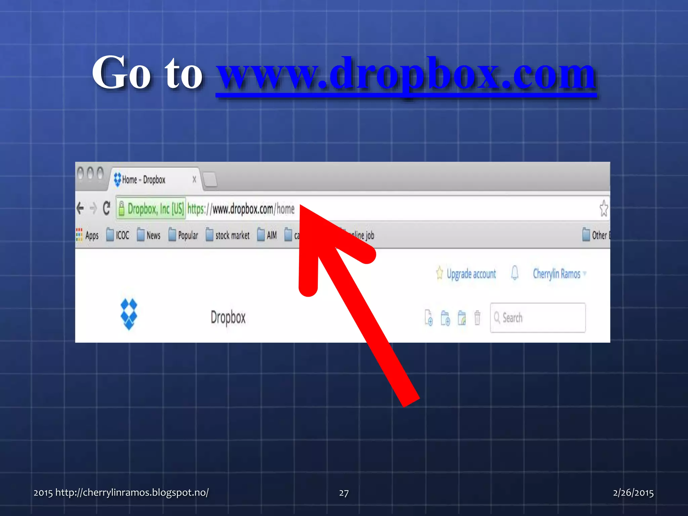Click the Dropbox page heading text

pos(228,317)
